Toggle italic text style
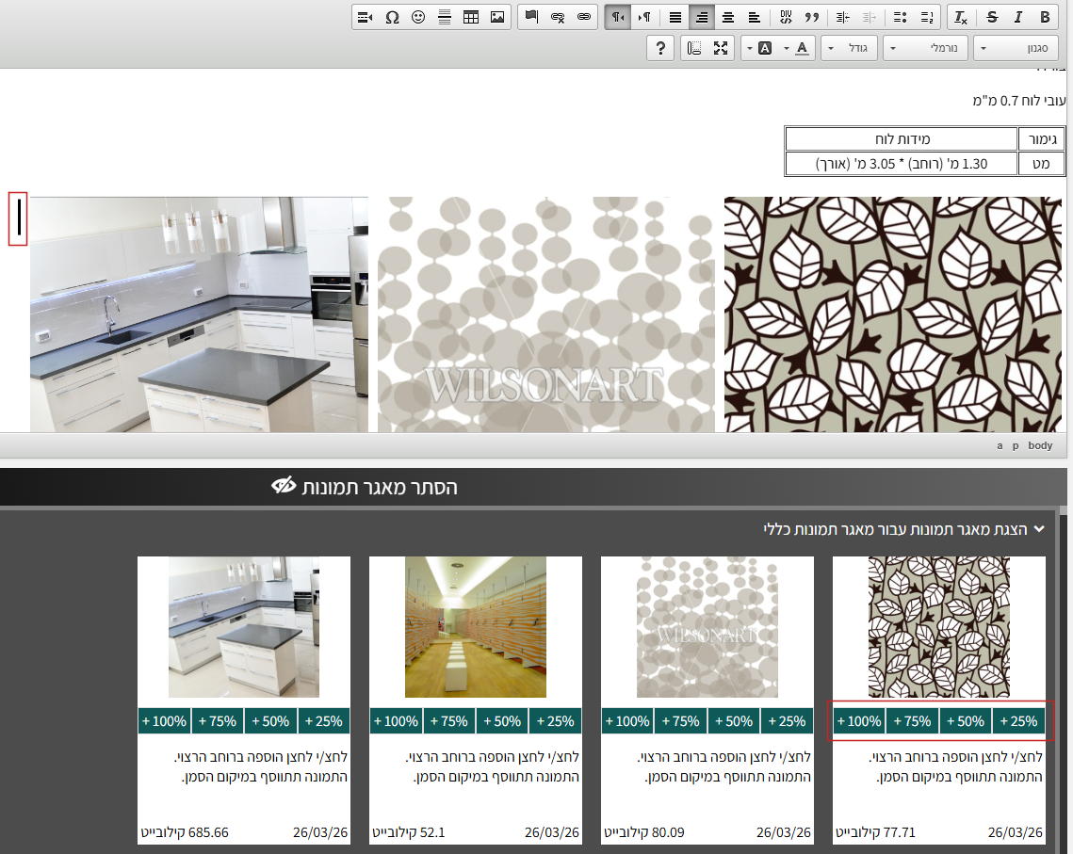Screen dimensions: 1073x854 [x=1017, y=17]
